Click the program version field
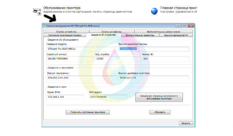The height and width of the screenshot is (136, 233). (82, 78)
